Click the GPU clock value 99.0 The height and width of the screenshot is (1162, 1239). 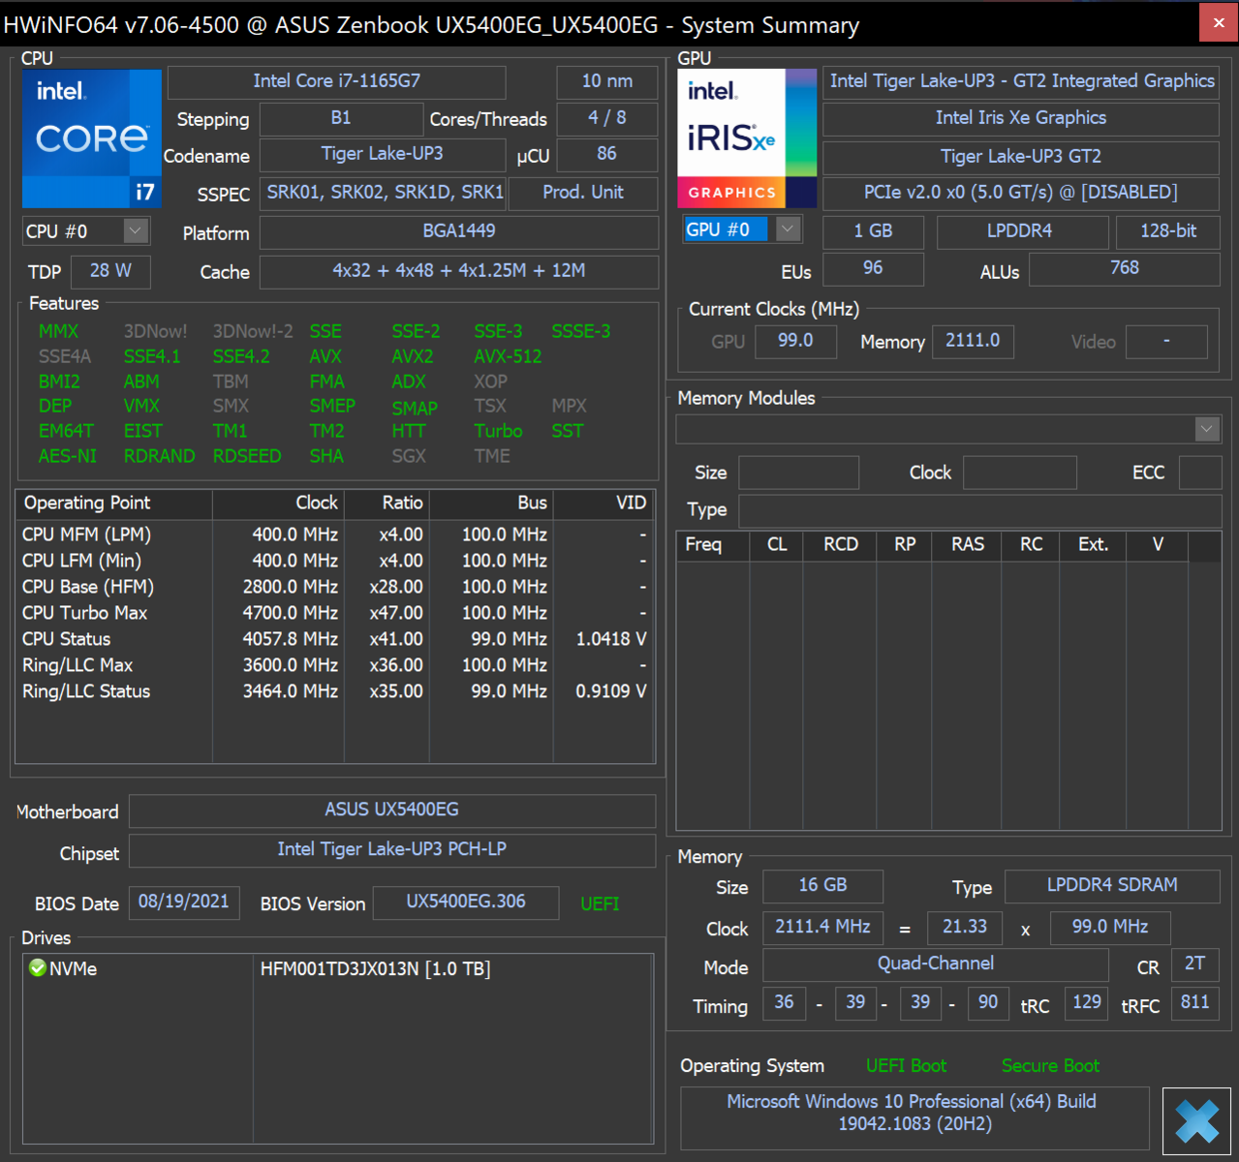pyautogui.click(x=795, y=341)
